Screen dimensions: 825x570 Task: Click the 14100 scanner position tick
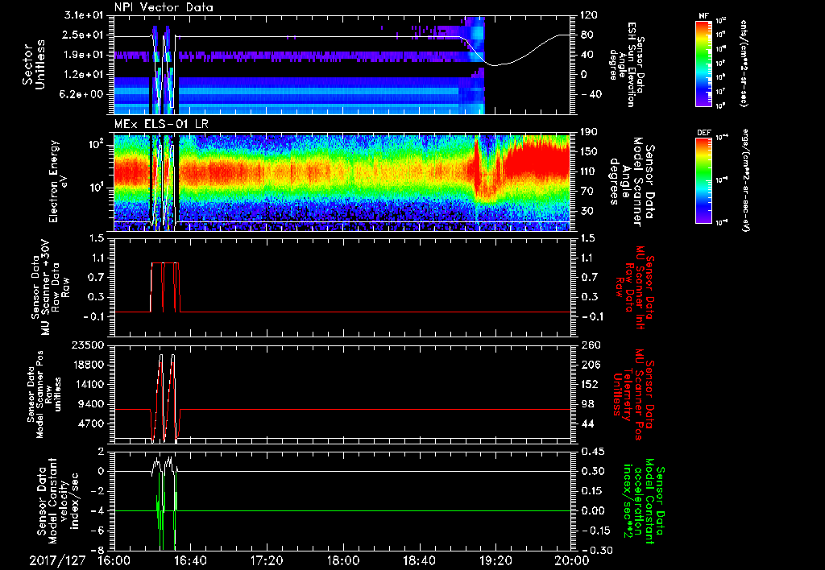(x=87, y=384)
